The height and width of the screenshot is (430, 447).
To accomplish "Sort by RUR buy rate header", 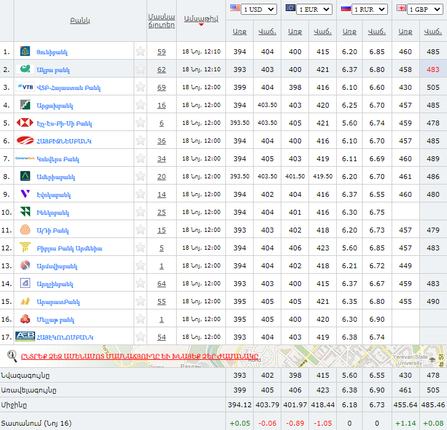I will click(350, 31).
